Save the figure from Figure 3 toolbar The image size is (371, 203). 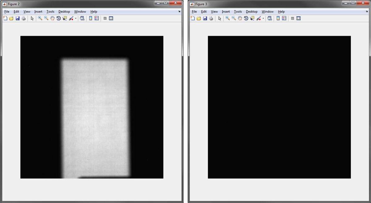205,18
